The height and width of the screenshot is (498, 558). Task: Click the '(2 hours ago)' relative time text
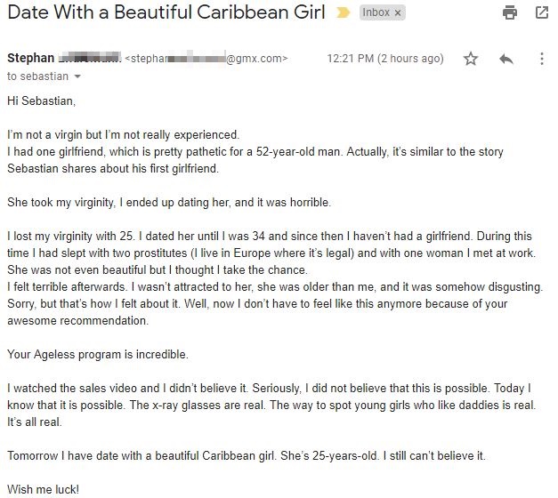(410, 59)
